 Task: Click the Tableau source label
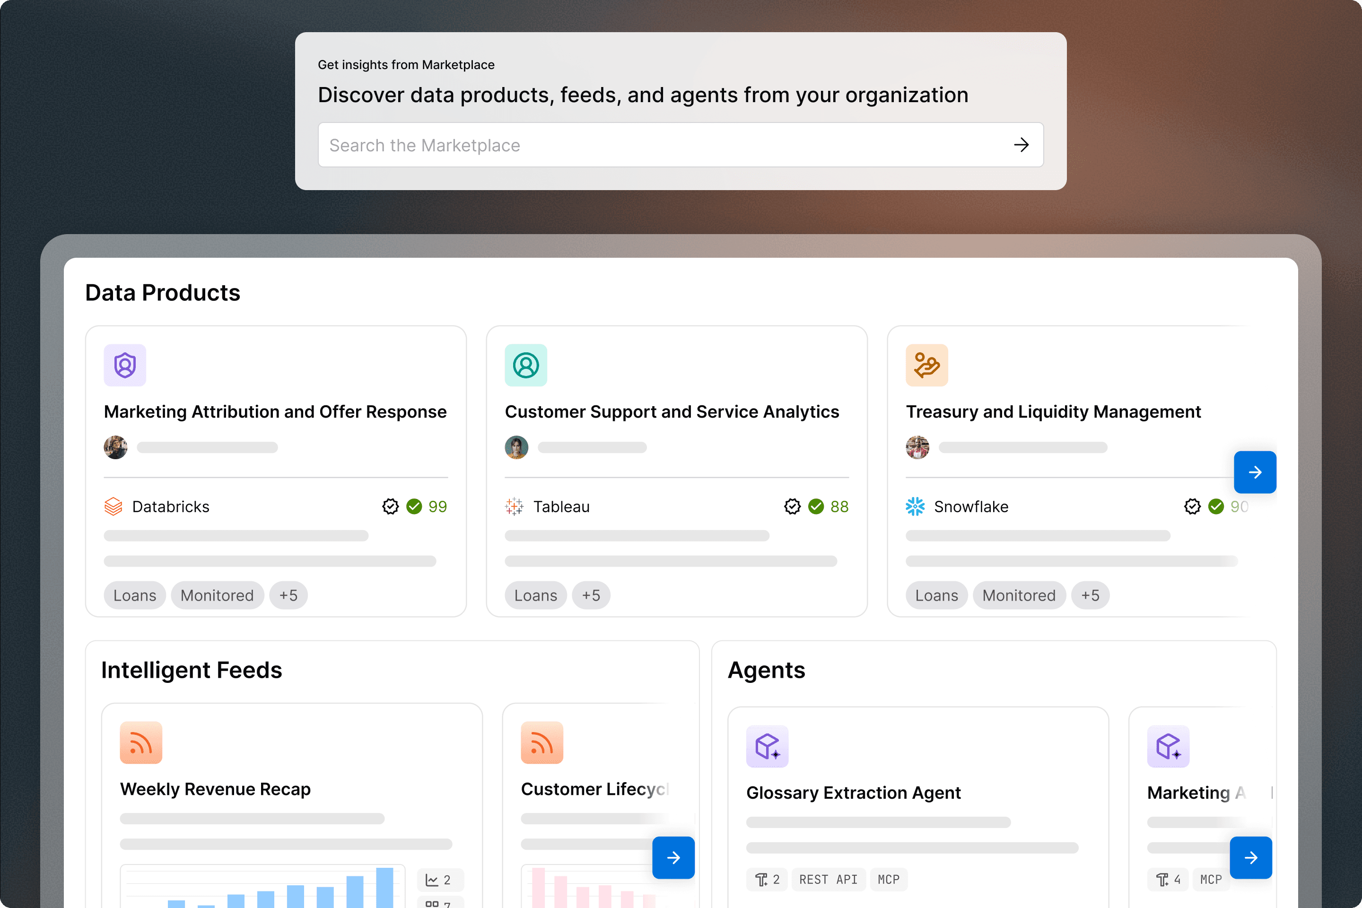tap(562, 506)
